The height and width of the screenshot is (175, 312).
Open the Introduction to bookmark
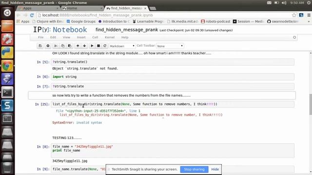[114, 21]
